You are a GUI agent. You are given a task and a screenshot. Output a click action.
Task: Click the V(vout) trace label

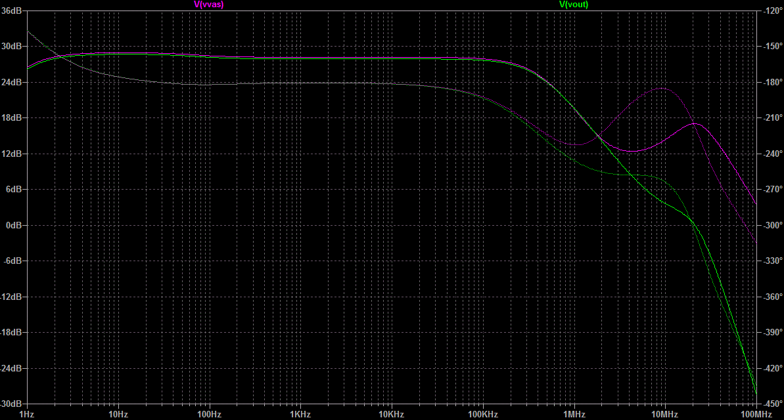click(574, 5)
